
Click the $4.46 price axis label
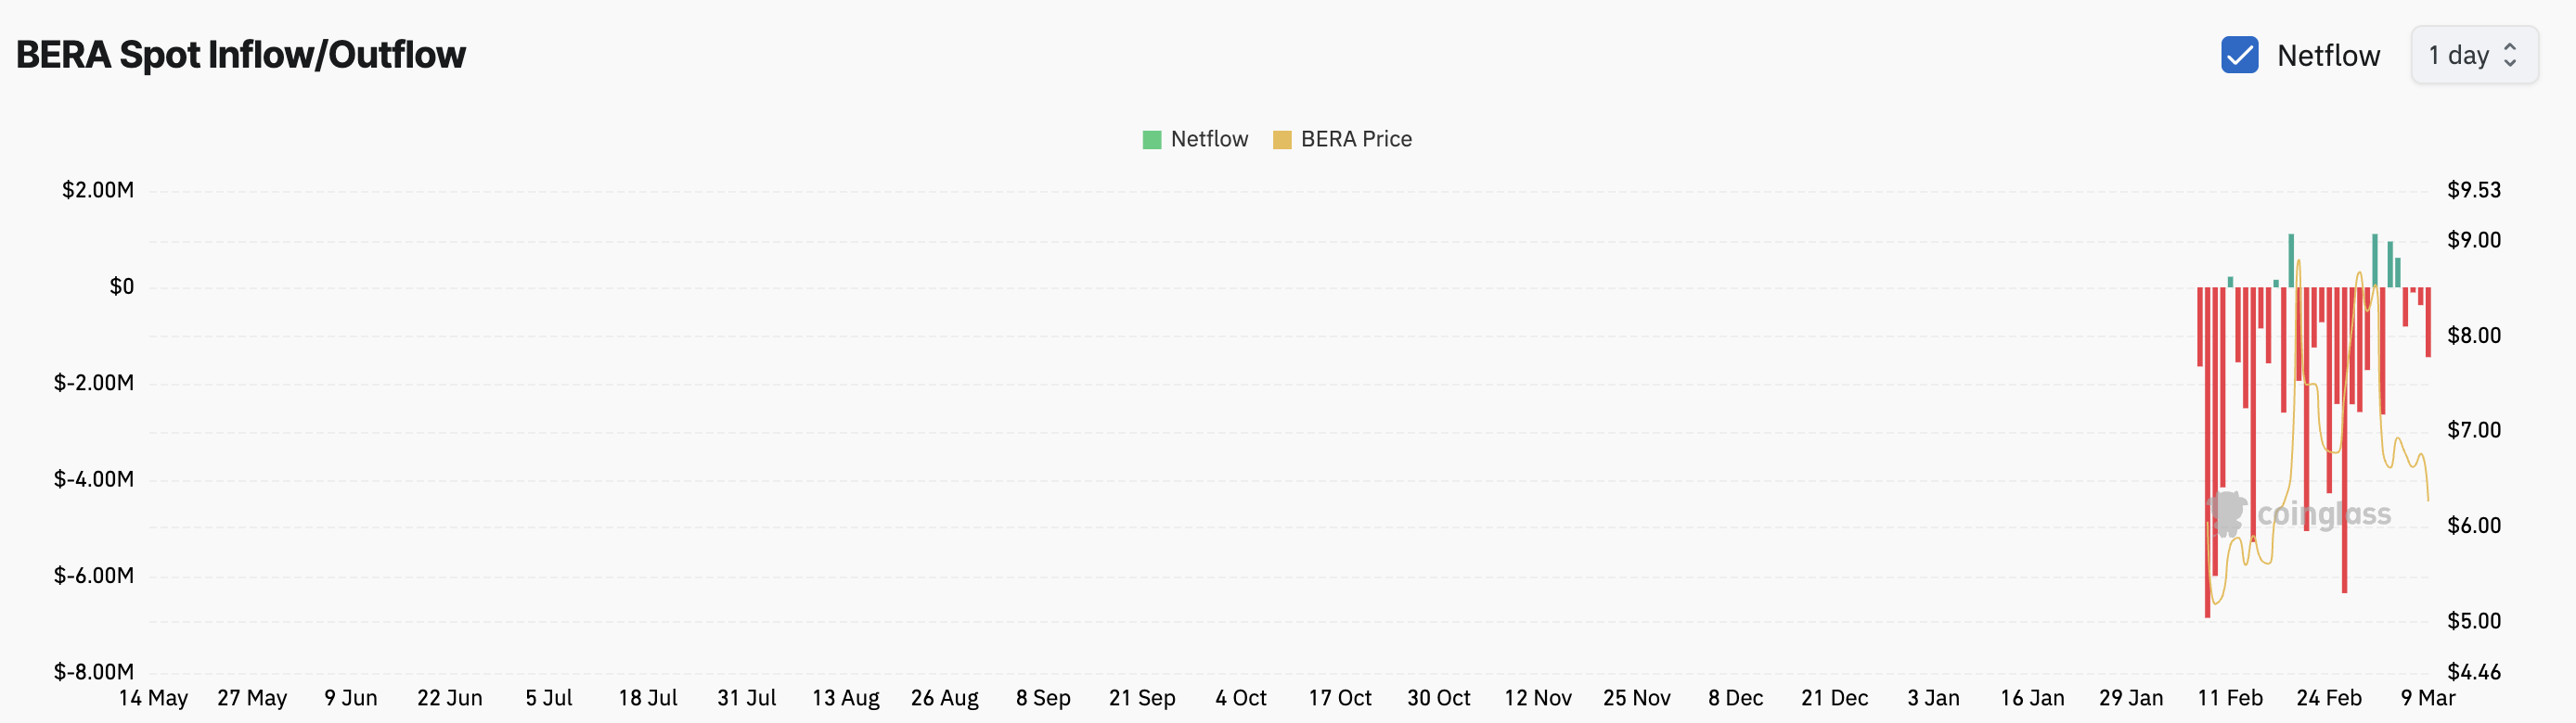click(2473, 671)
